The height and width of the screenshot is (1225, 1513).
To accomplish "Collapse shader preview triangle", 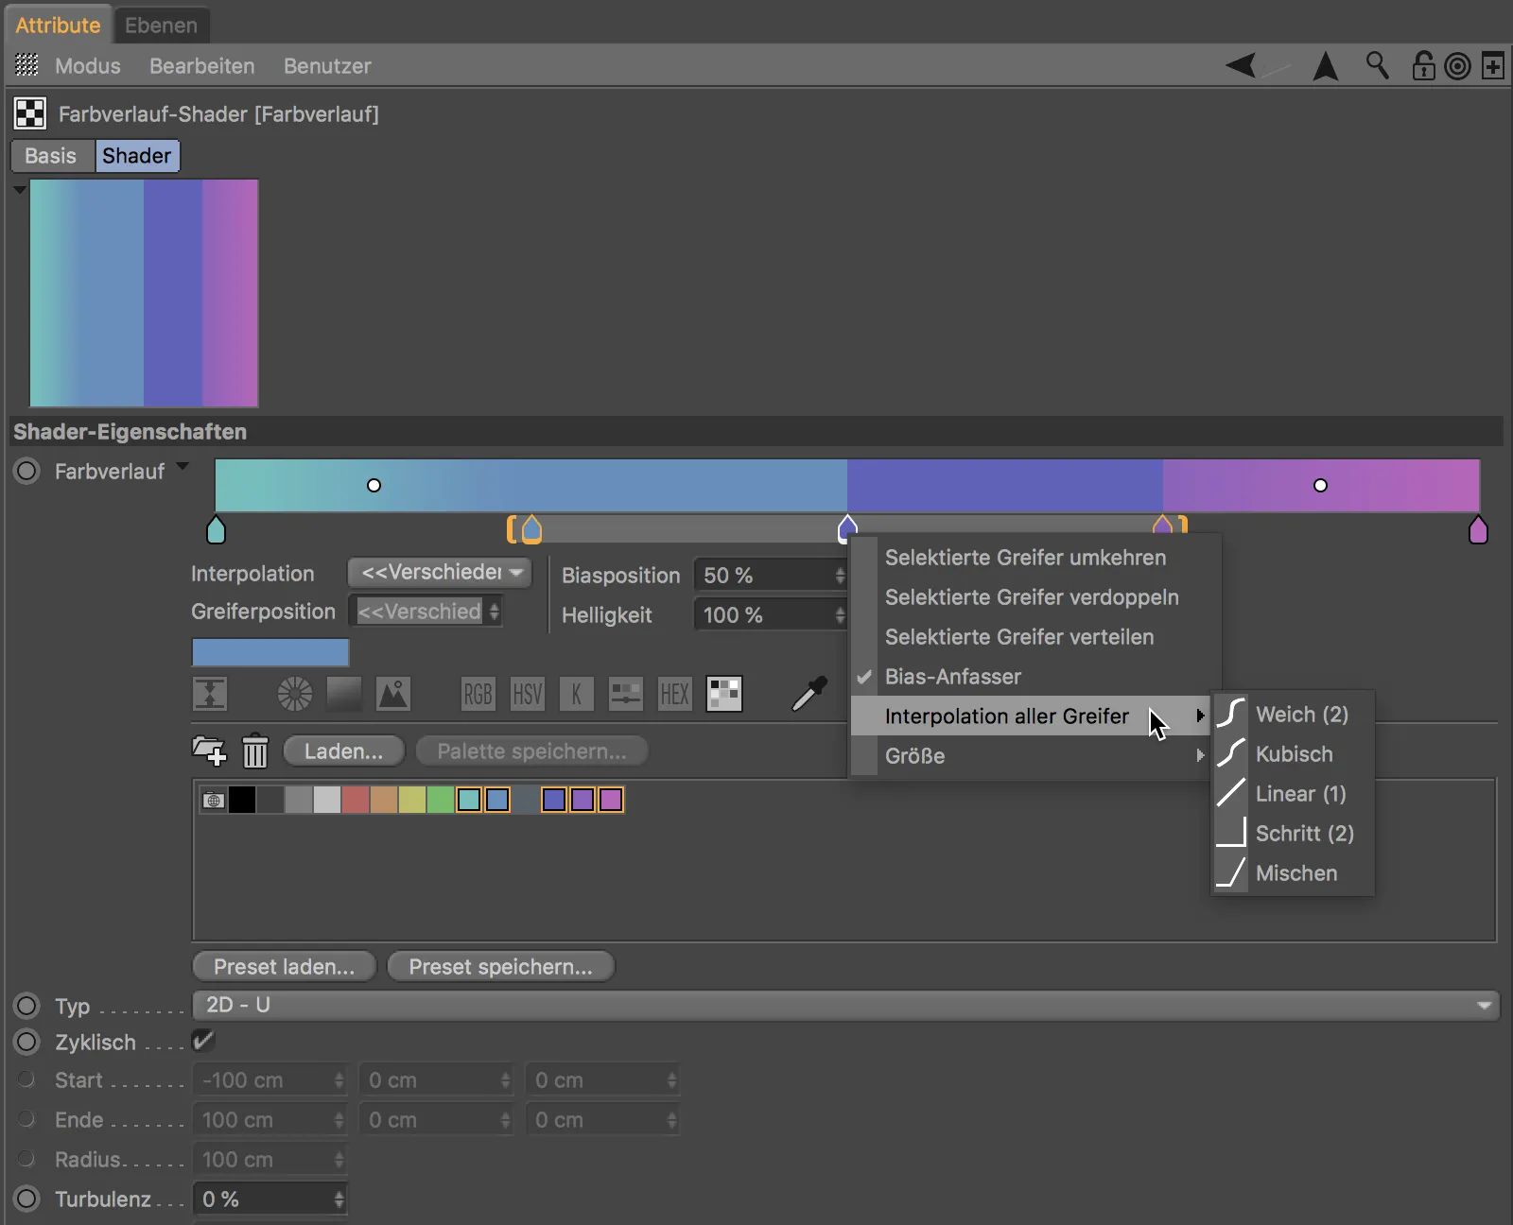I will (x=19, y=190).
